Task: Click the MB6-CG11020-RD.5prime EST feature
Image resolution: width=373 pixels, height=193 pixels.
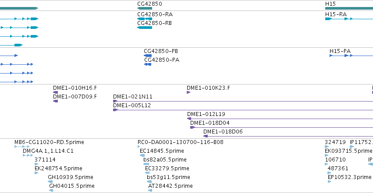Action: point(22,147)
